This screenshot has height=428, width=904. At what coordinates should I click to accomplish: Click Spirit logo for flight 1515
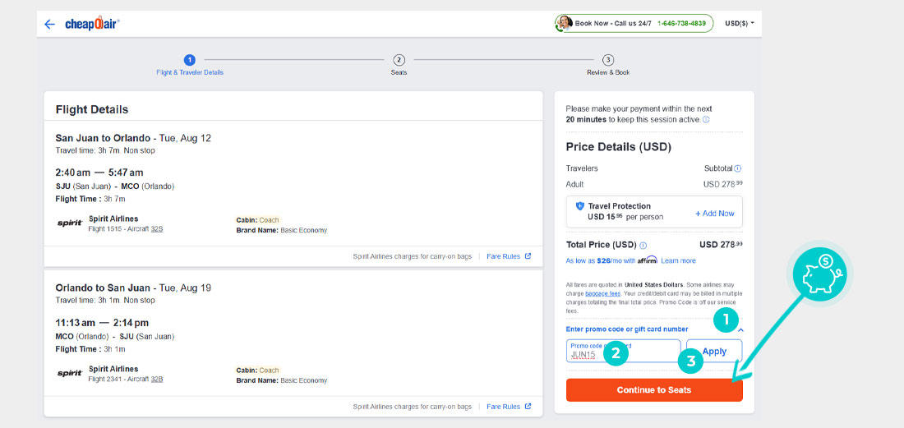coord(70,223)
